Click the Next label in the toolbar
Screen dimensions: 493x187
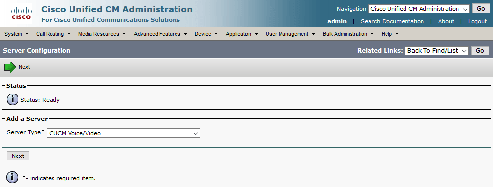pos(24,67)
